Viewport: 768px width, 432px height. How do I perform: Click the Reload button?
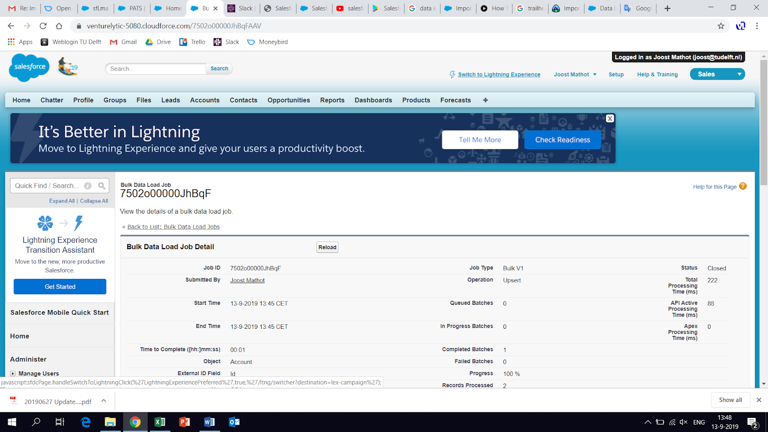327,247
